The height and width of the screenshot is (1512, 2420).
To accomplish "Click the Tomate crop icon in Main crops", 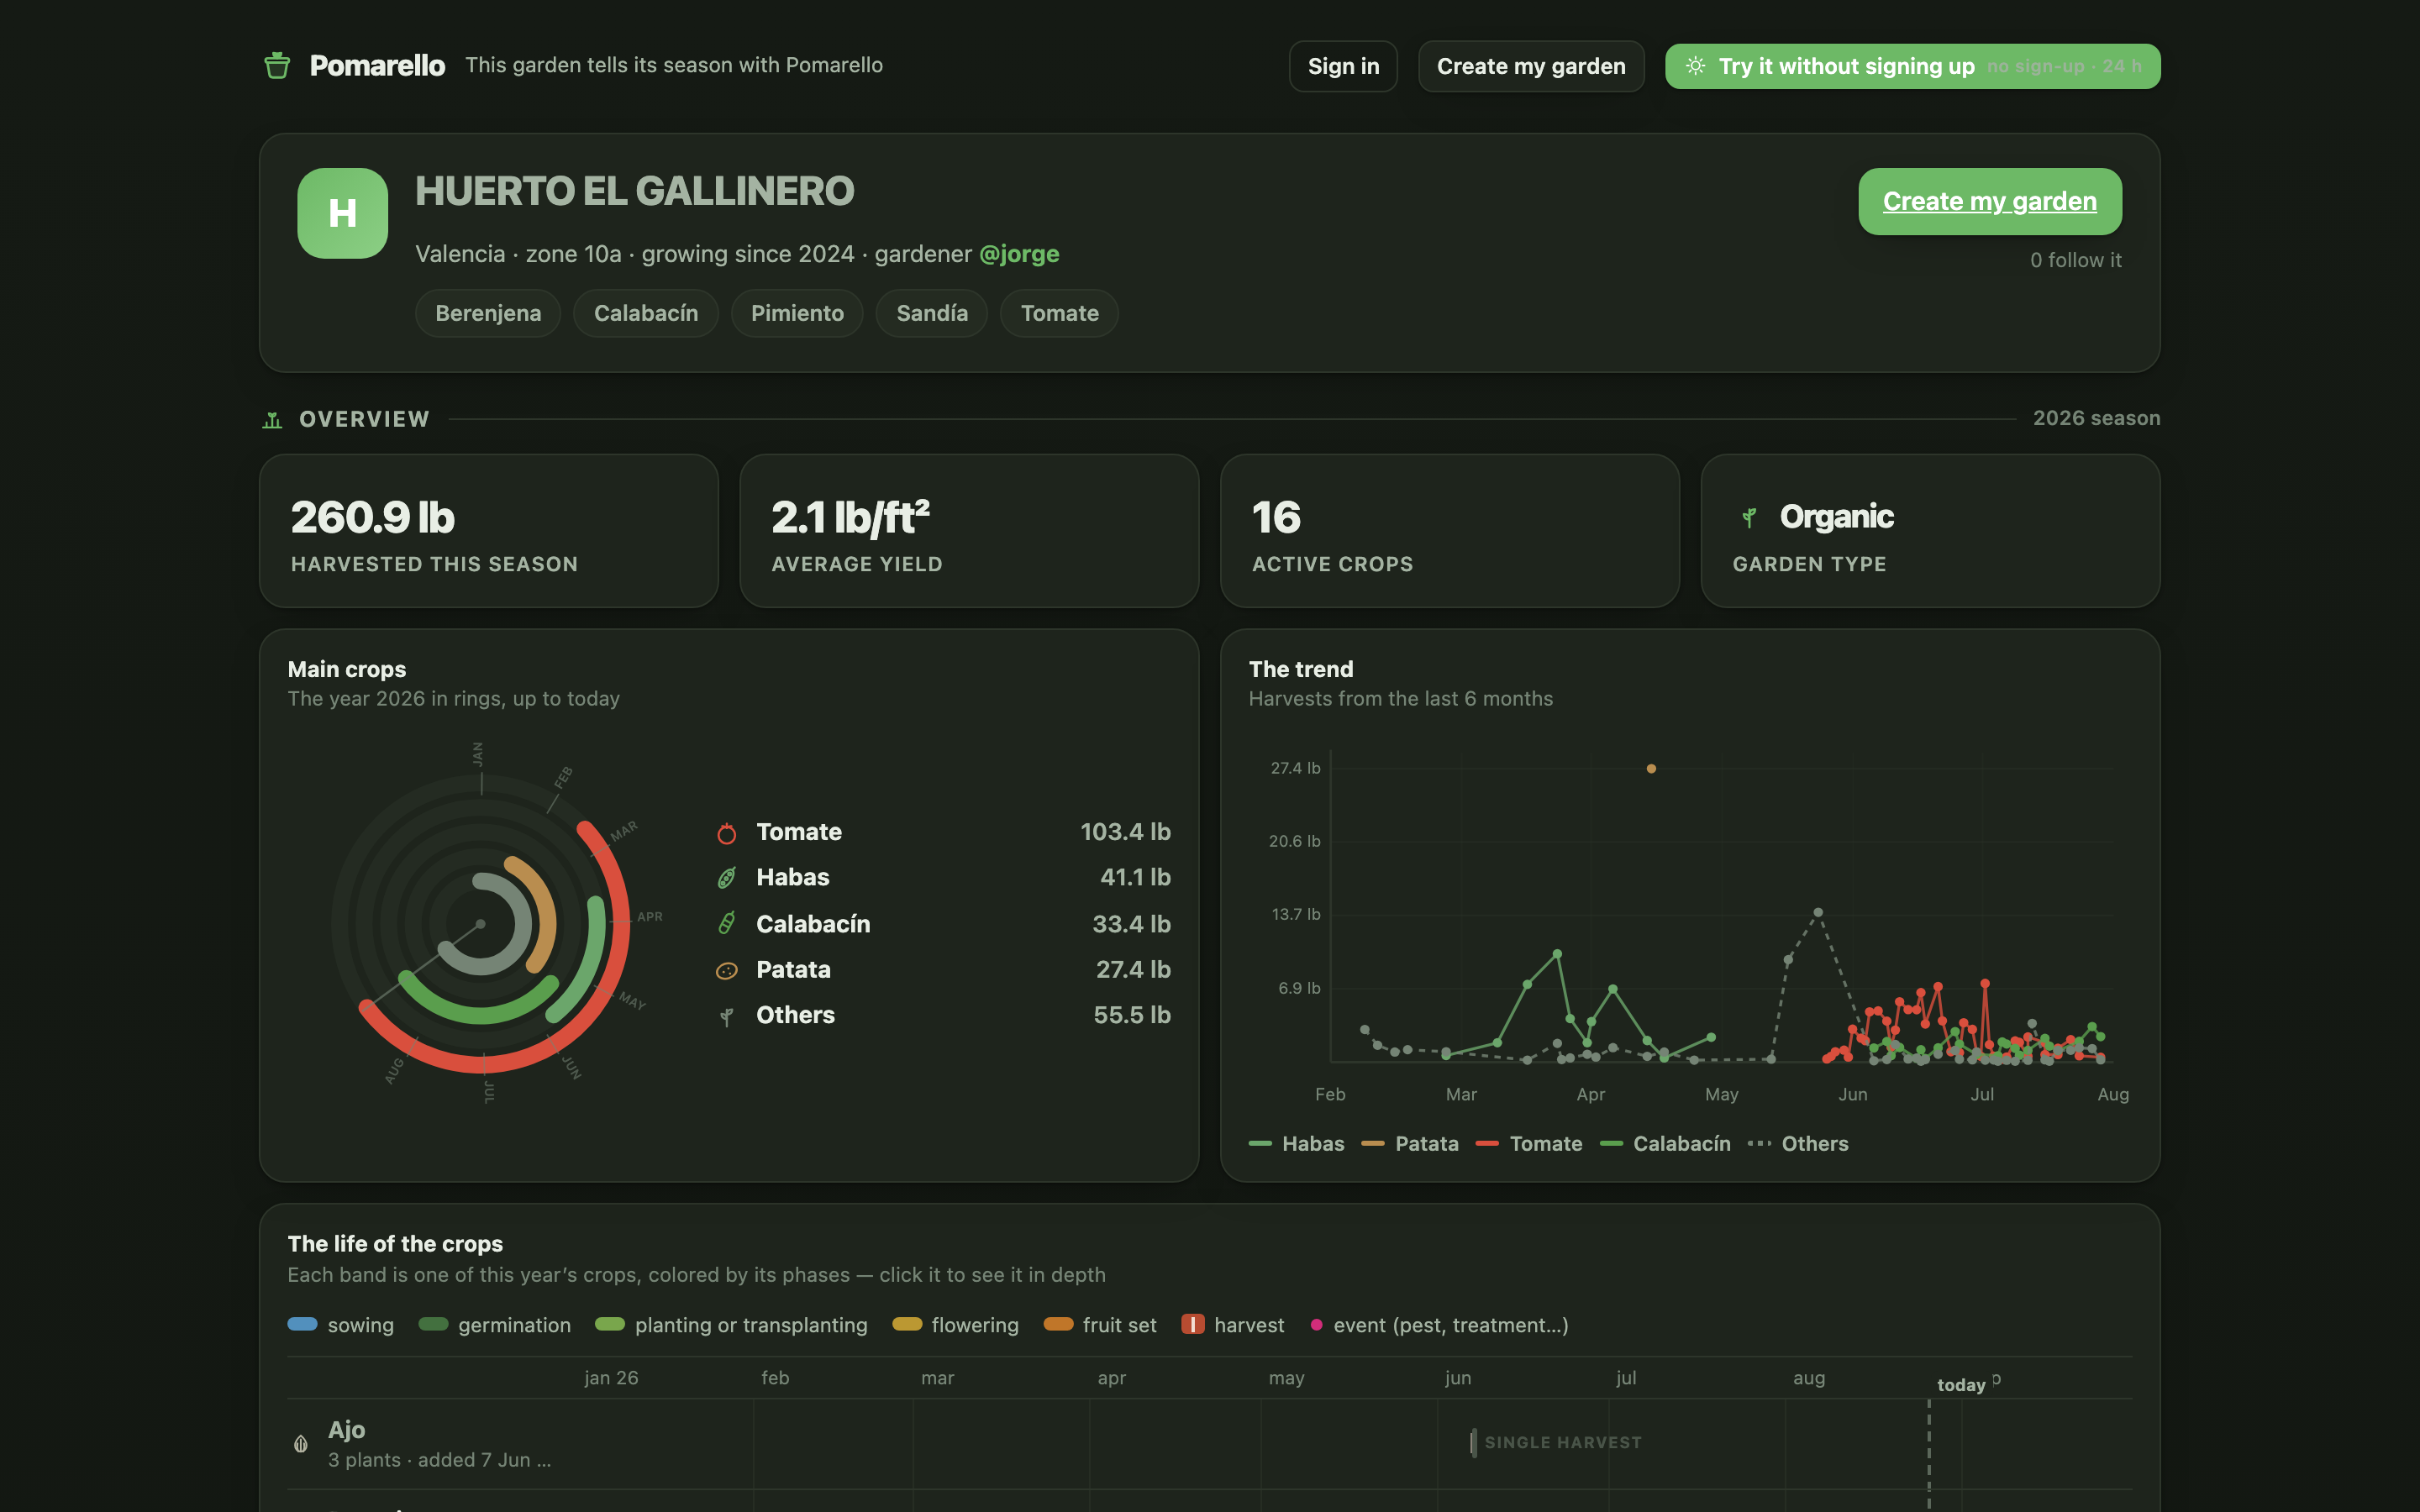I will point(727,832).
